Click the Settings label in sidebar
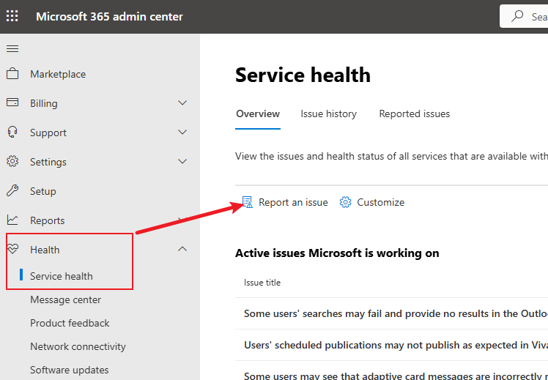548x380 pixels. pyautogui.click(x=48, y=162)
